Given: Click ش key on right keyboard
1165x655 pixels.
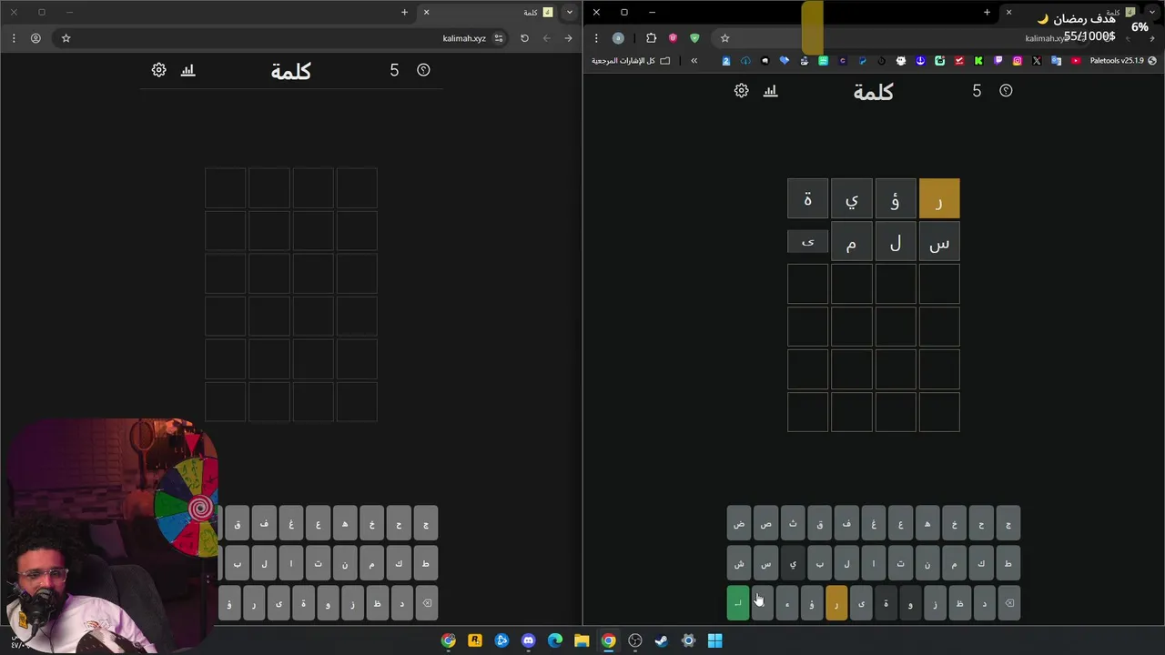Looking at the screenshot, I should tap(739, 564).
